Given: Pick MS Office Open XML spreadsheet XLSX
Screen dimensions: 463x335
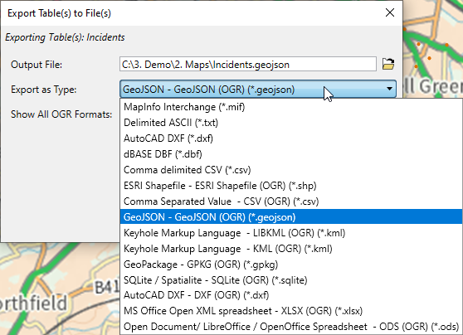Looking at the screenshot, I should pos(291,311).
